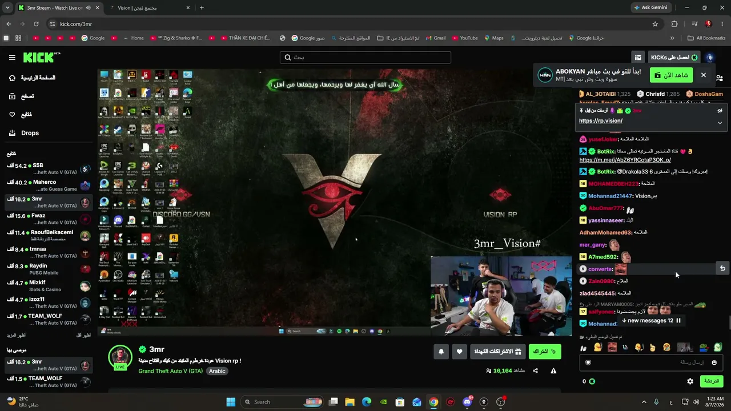Send chat message with the green button

(711, 381)
